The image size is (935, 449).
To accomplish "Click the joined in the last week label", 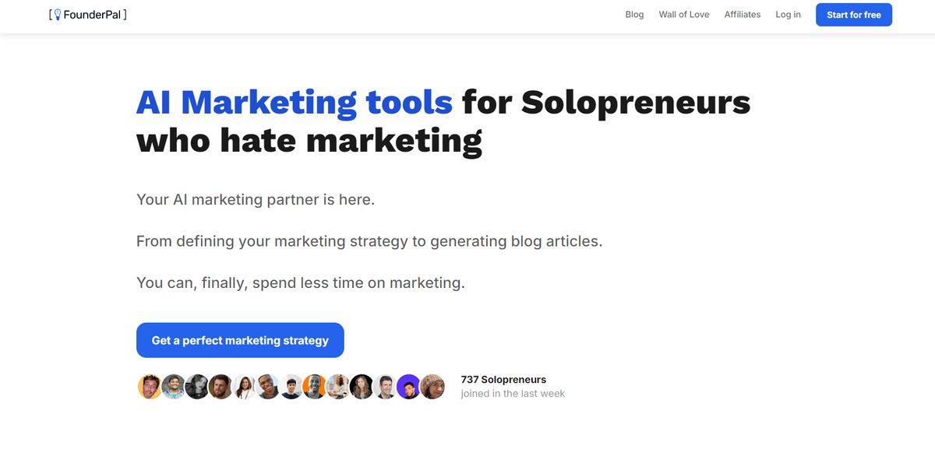I will tap(513, 392).
